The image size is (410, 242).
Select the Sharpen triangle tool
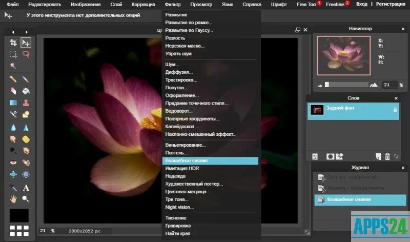(26, 128)
